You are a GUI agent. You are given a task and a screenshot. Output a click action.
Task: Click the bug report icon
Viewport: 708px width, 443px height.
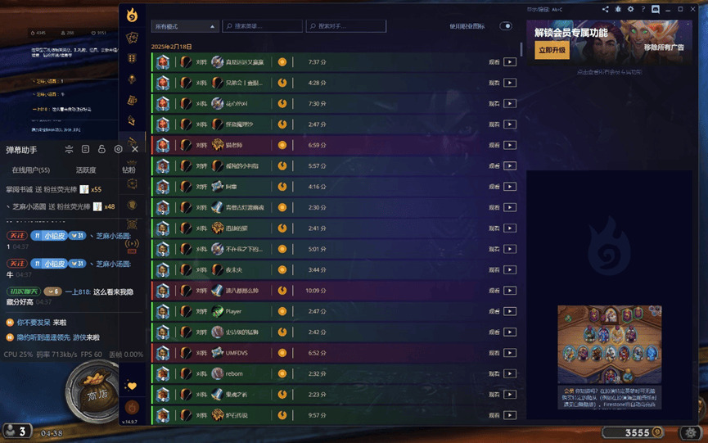[618, 10]
